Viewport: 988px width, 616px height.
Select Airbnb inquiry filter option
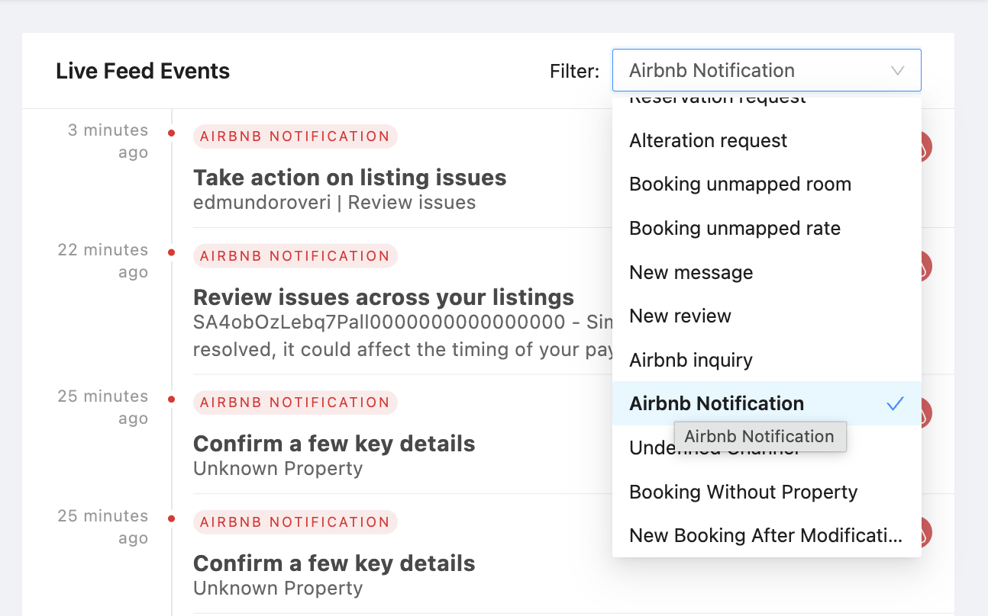click(767, 361)
